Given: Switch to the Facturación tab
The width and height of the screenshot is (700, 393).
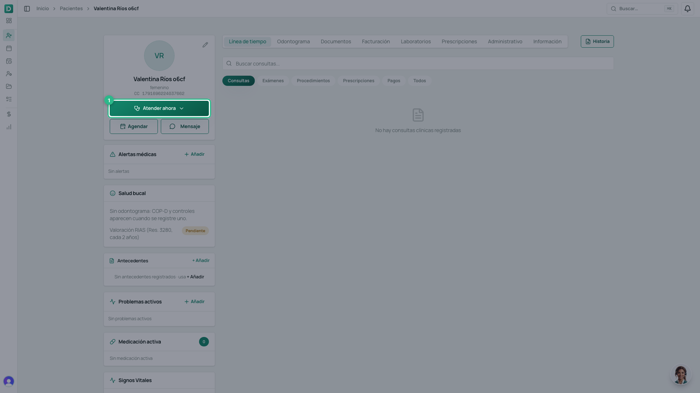Looking at the screenshot, I should tap(376, 41).
